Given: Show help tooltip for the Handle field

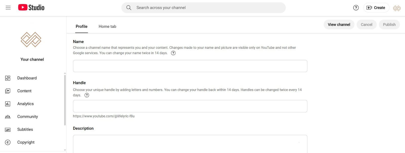Looking at the screenshot, I should (87, 95).
